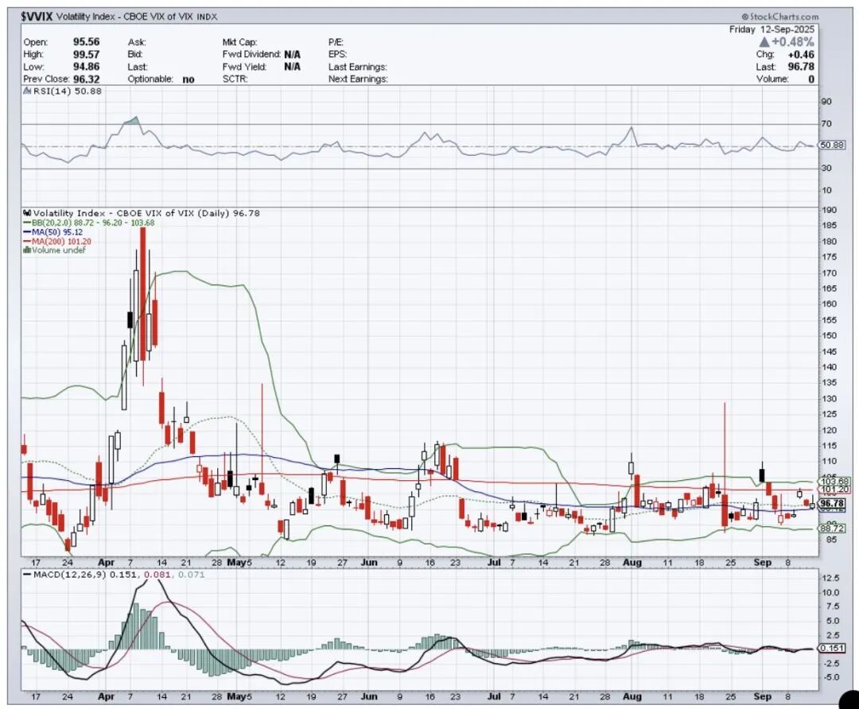Viewport: 859px width, 709px height.
Task: Click the 70 level on the RSI axis
Action: click(826, 124)
